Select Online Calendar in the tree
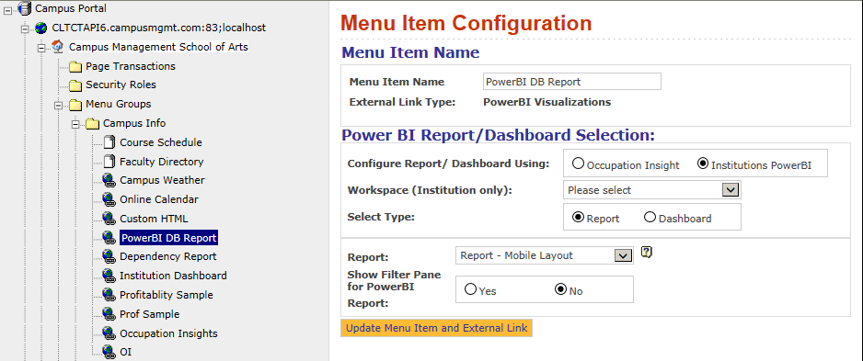 point(159,199)
